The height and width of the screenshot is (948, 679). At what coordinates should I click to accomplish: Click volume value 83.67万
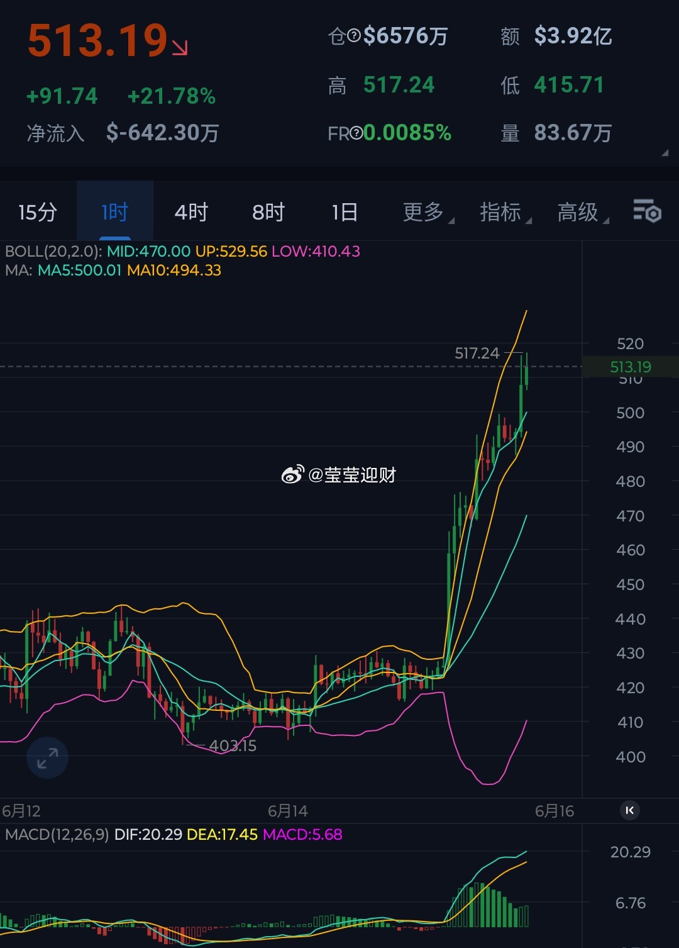[573, 133]
